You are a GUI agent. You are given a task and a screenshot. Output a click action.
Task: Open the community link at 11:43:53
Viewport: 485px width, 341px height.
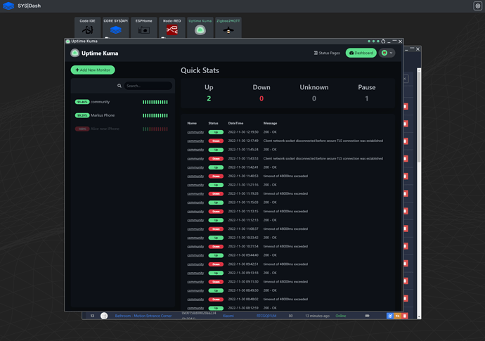tap(195, 158)
